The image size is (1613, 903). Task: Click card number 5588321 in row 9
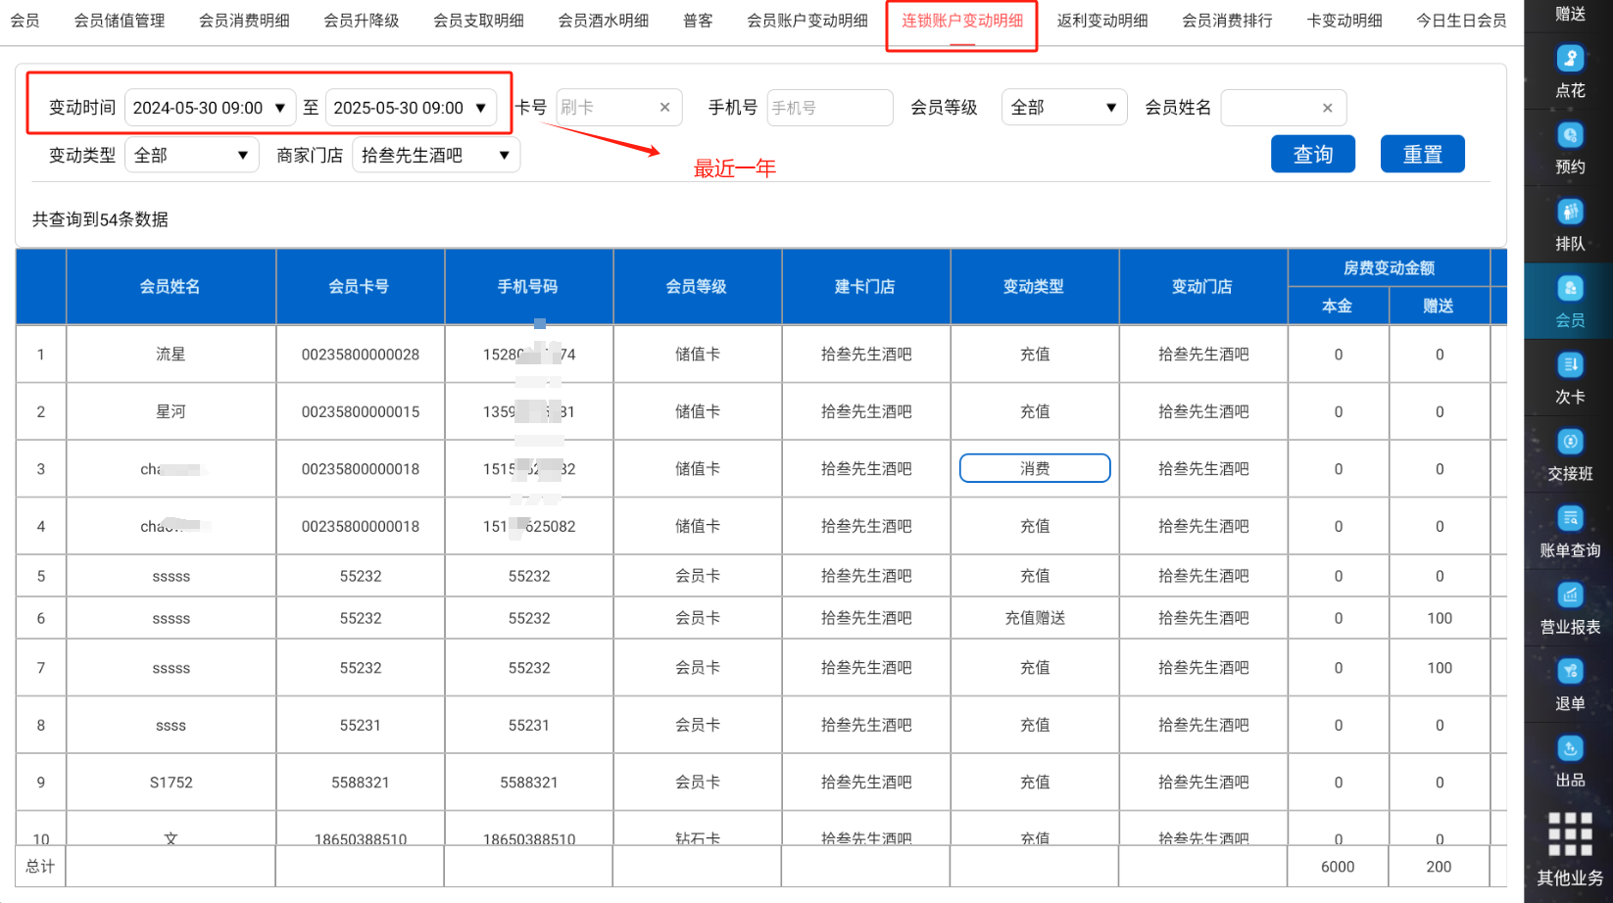[361, 783]
